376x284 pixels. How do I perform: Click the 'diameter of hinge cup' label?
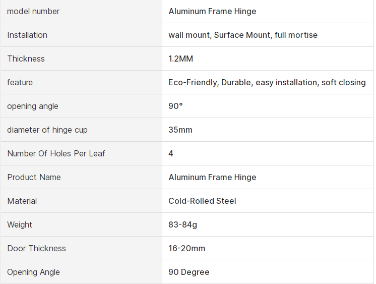(x=47, y=130)
